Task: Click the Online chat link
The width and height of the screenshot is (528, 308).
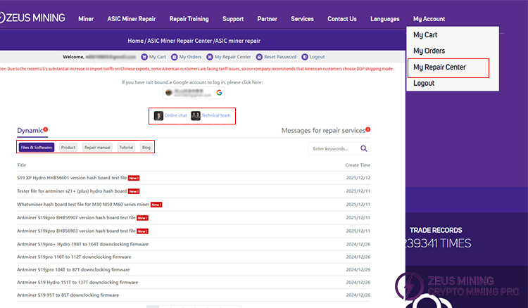Action: 175,115
